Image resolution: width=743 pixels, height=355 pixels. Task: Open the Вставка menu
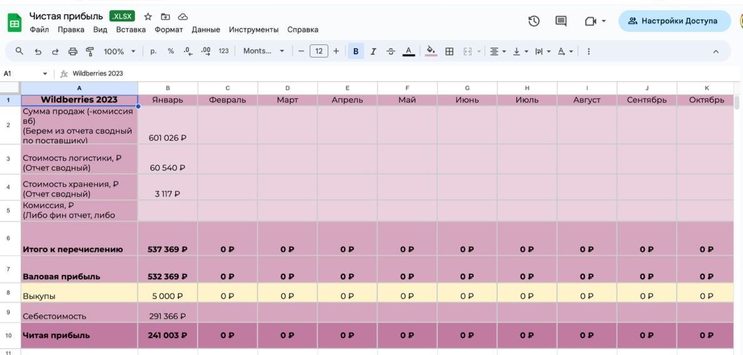coord(131,29)
